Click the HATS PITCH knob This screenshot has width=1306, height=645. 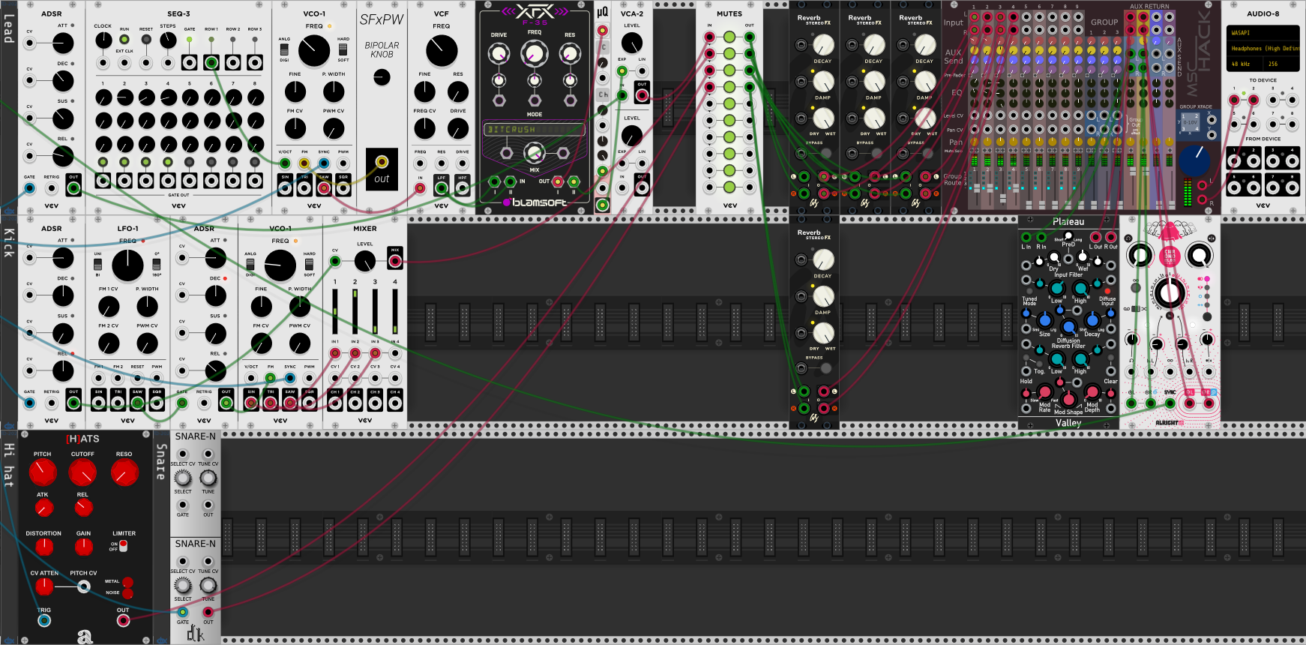click(x=43, y=472)
